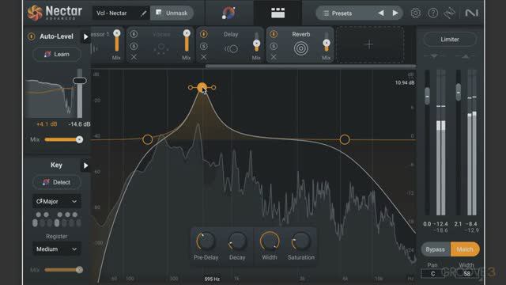506x285 pixels.
Task: Select the high-cut EQ node
Action: click(345, 139)
